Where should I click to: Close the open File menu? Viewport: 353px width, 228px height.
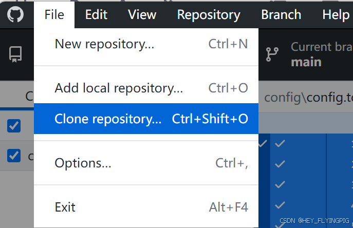54,14
